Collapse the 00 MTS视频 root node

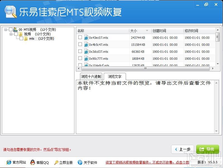coord(6,30)
